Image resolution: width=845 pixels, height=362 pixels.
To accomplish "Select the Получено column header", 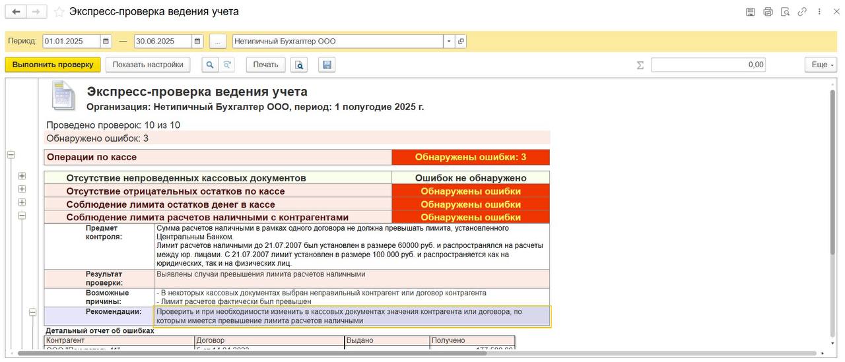I will coord(472,340).
